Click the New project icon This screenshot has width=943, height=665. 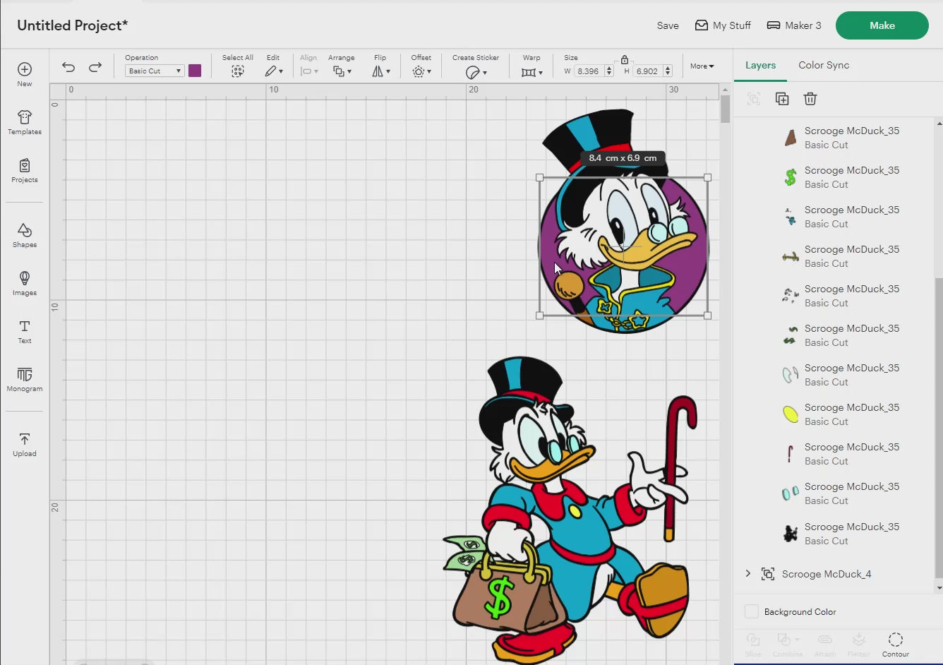coord(25,69)
